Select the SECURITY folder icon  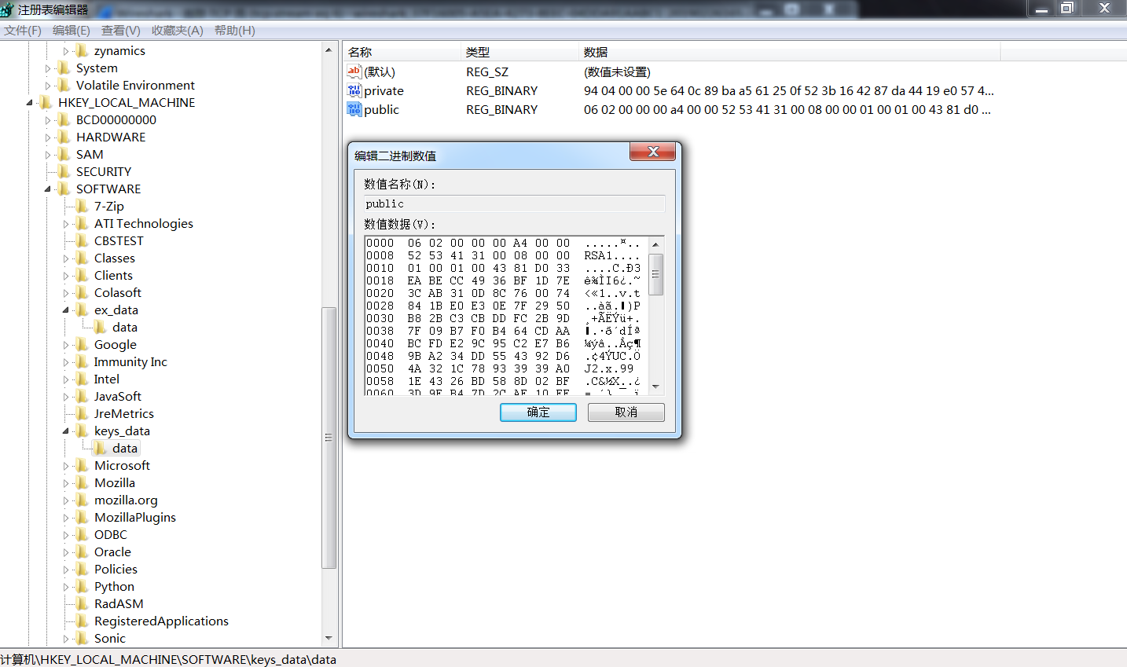tap(64, 171)
